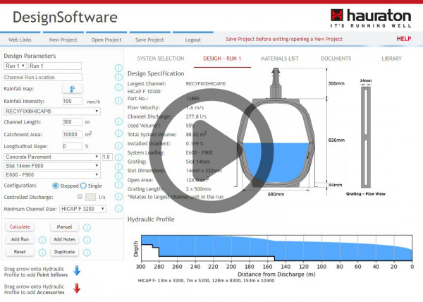Viewport: 423px width, 302px height.
Task: Click Channel Run Location input field
Action: [43, 77]
